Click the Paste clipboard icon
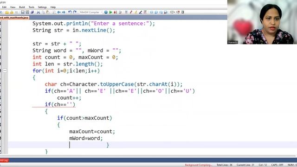Viewport: 297px width, 167px height. [x=48, y=13]
